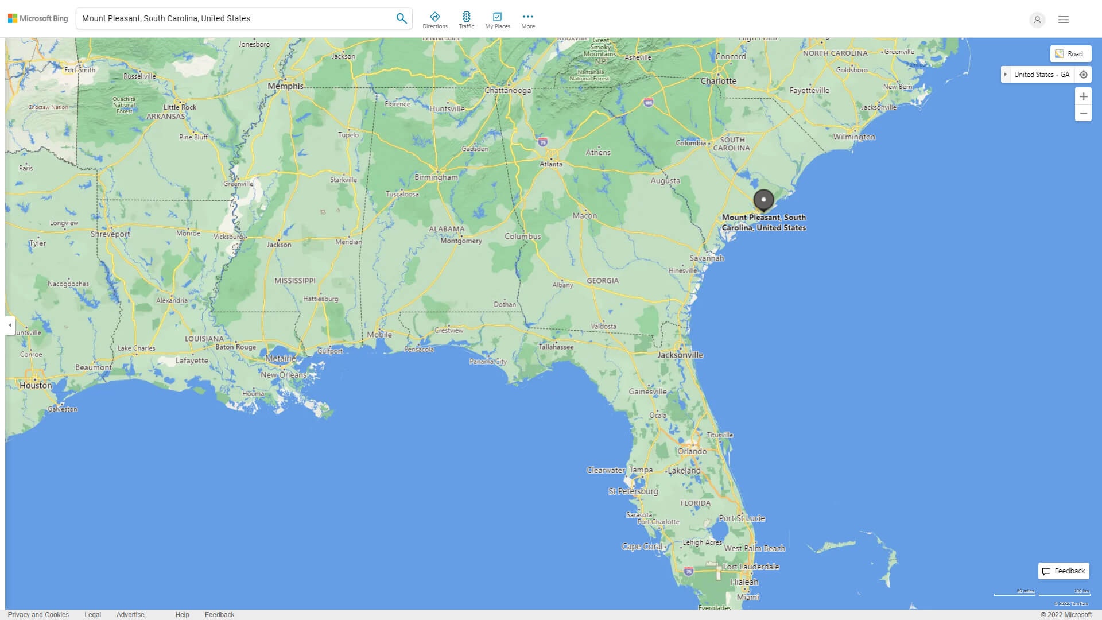Zoom in with the plus control

tap(1084, 96)
